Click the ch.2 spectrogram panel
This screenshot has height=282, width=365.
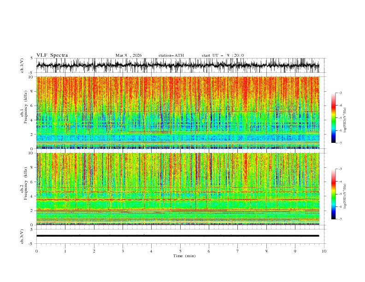tap(177, 189)
